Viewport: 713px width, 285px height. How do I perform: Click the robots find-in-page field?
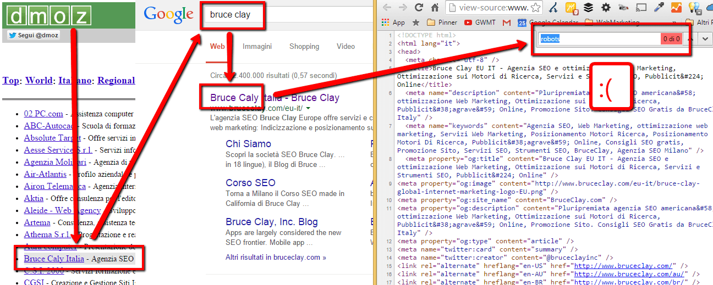[600, 39]
